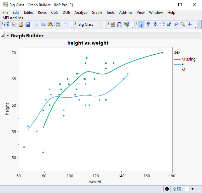Image resolution: width=202 pixels, height=193 pixels.
Task: Click the M legend green line swatch
Action: coord(177,70)
